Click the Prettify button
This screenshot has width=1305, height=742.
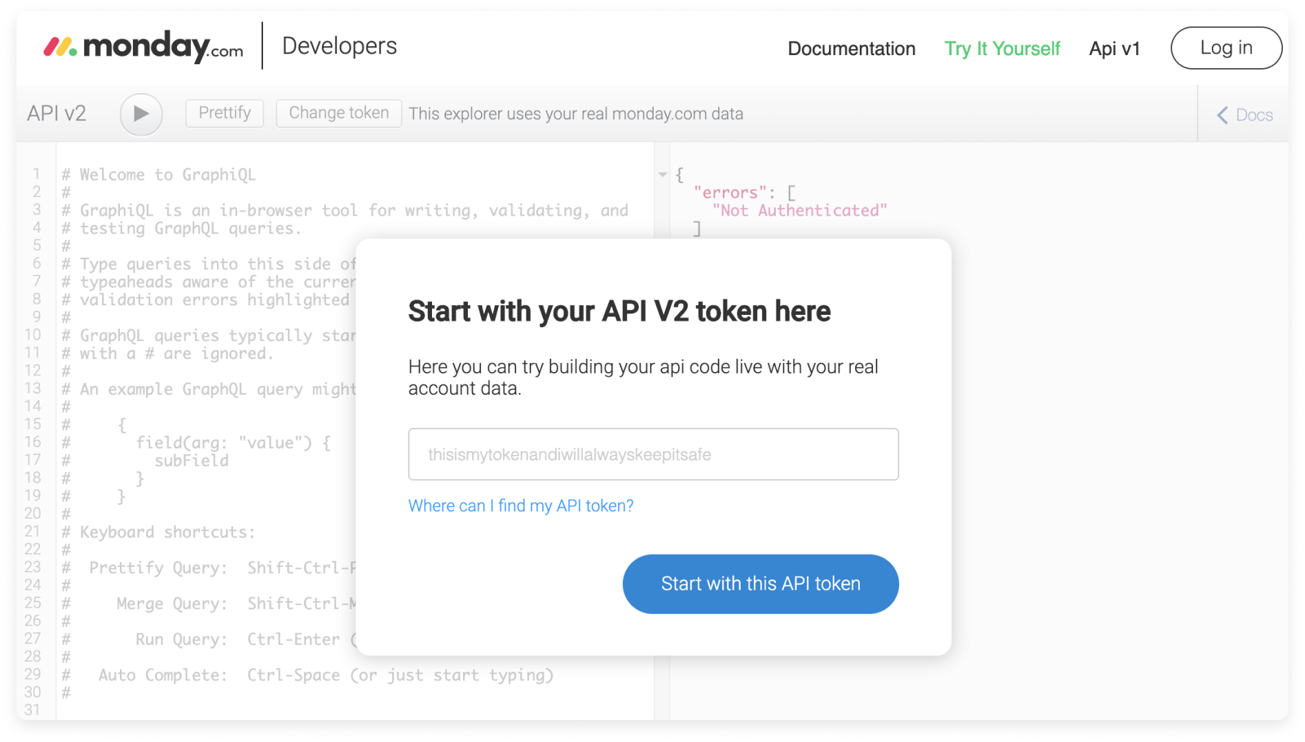(225, 113)
